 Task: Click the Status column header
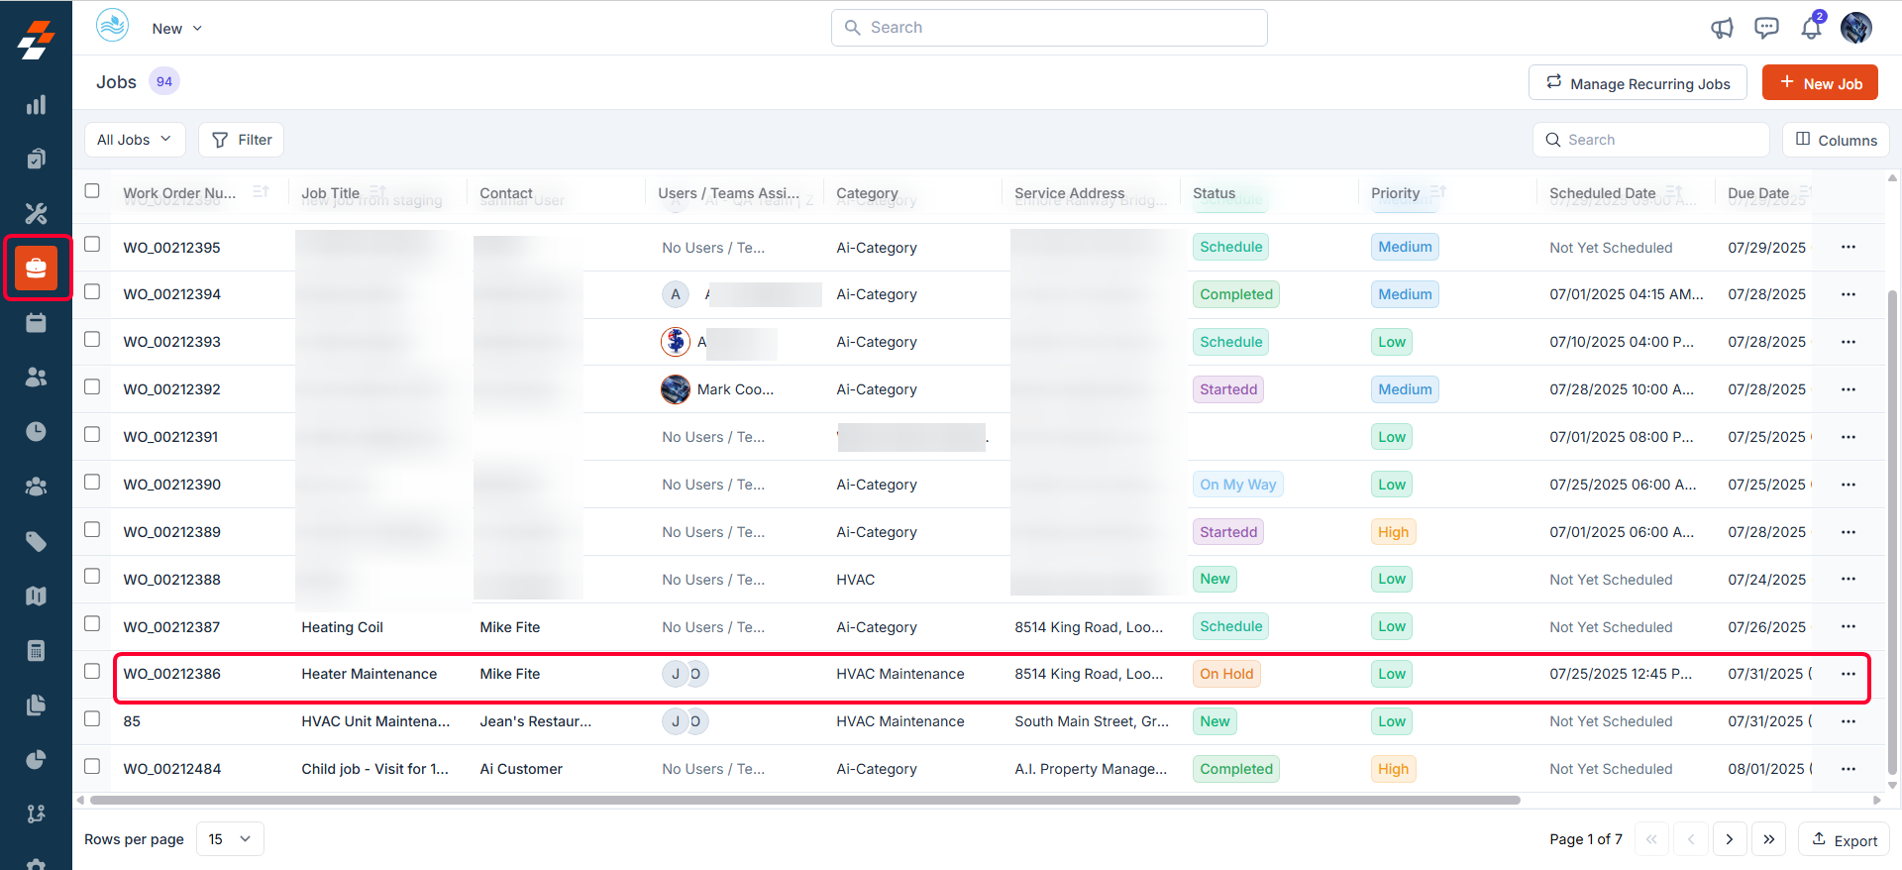1214,193
